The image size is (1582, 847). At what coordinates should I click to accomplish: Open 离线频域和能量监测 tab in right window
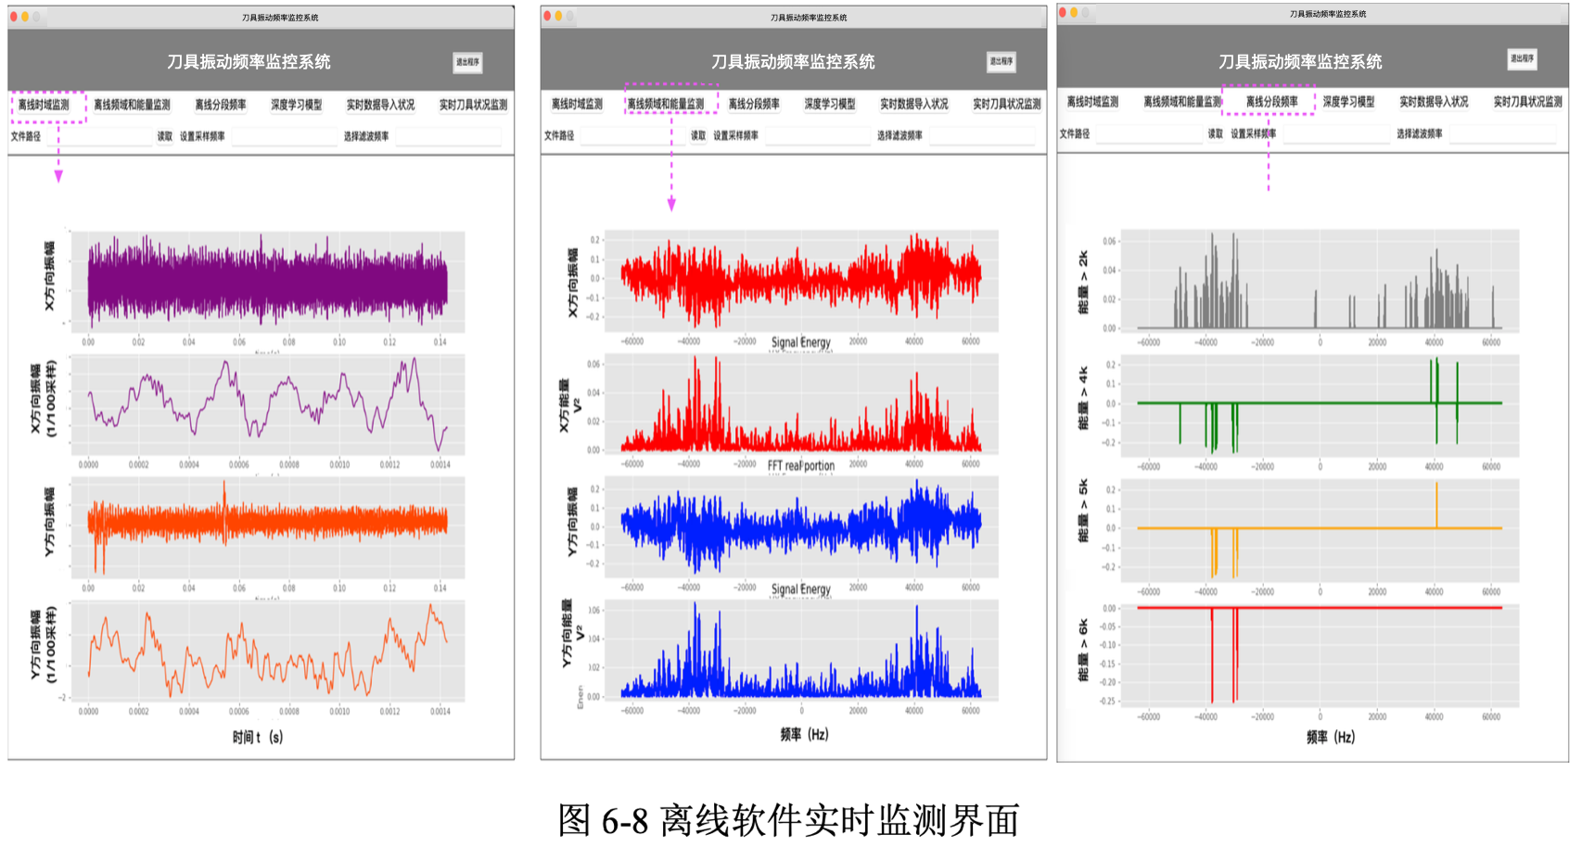pyautogui.click(x=1182, y=102)
